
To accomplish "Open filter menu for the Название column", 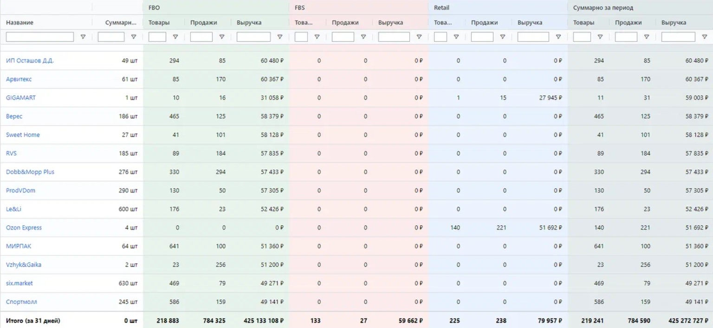I will (x=83, y=37).
